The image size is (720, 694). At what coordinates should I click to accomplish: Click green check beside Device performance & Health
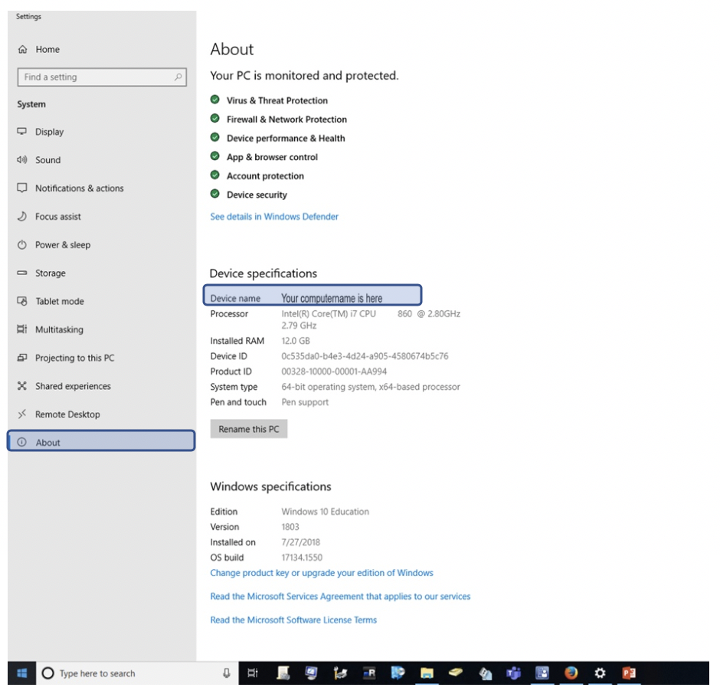point(215,137)
